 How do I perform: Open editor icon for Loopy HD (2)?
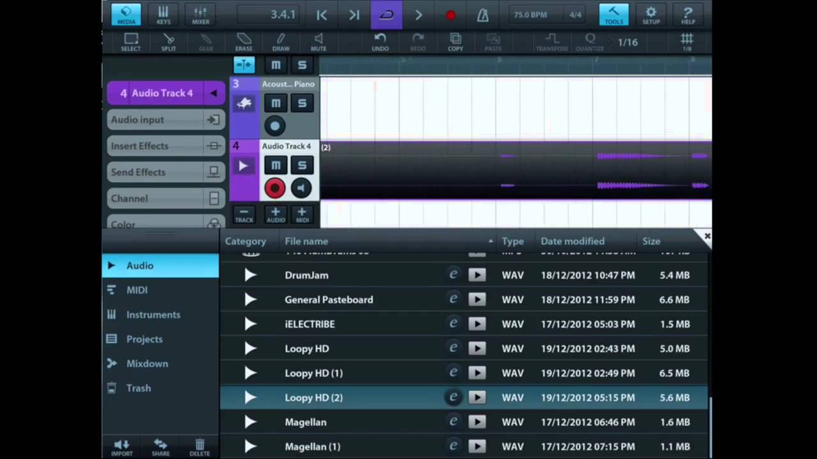tap(453, 398)
